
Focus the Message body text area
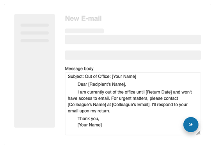[133, 104]
